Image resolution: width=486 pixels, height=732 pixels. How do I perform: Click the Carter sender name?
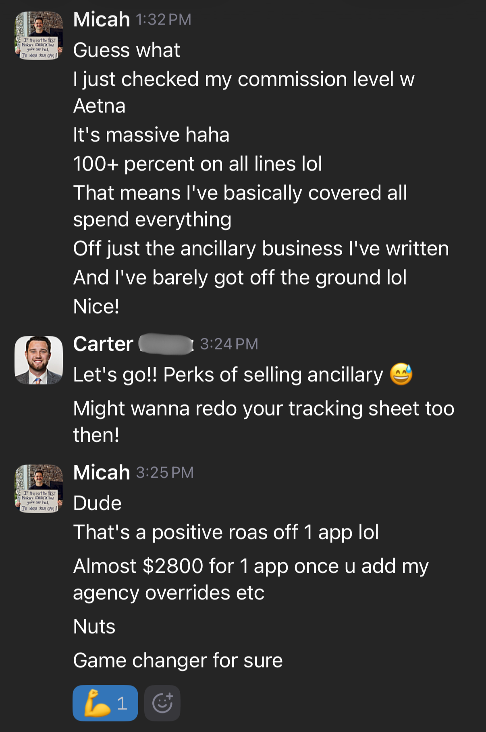(103, 344)
